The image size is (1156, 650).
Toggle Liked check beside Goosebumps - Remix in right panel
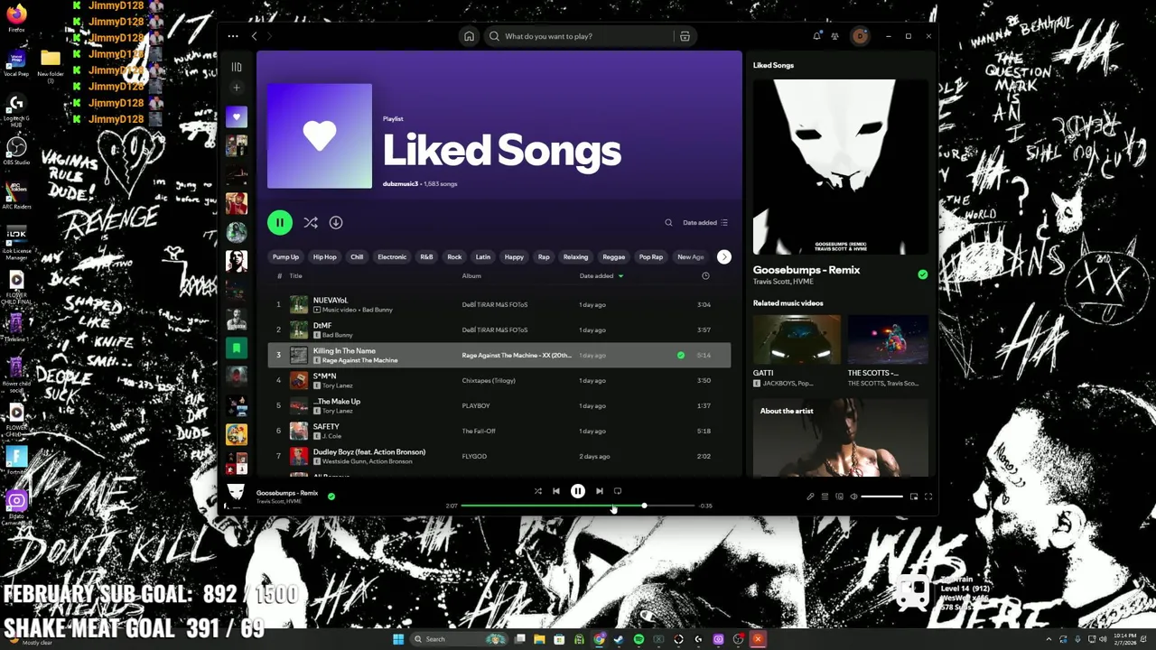click(922, 274)
